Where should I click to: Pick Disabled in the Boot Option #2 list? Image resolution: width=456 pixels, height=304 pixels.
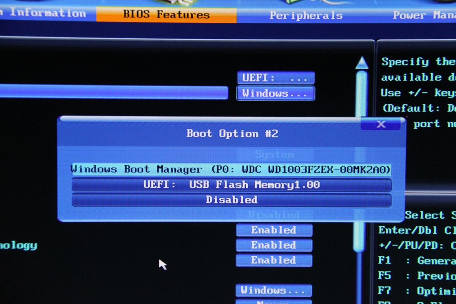(x=231, y=200)
